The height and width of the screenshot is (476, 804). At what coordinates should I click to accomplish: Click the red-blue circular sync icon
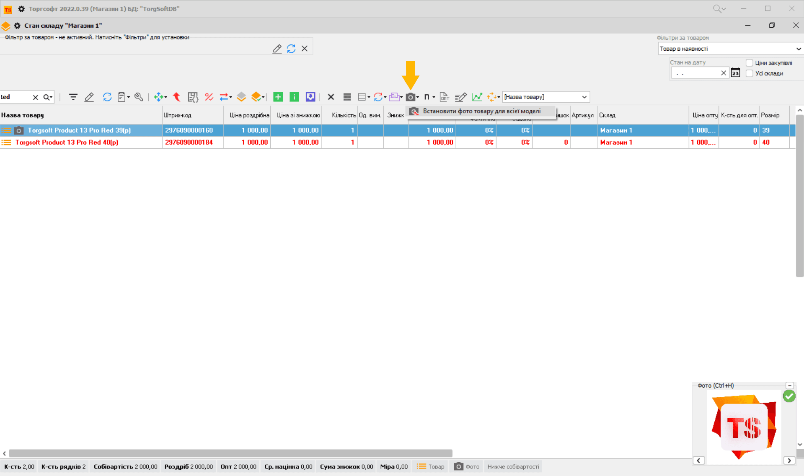(x=379, y=97)
